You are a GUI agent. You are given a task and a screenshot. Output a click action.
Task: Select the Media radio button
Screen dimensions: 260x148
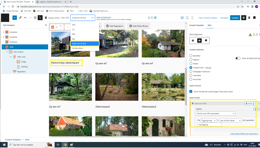(191, 63)
